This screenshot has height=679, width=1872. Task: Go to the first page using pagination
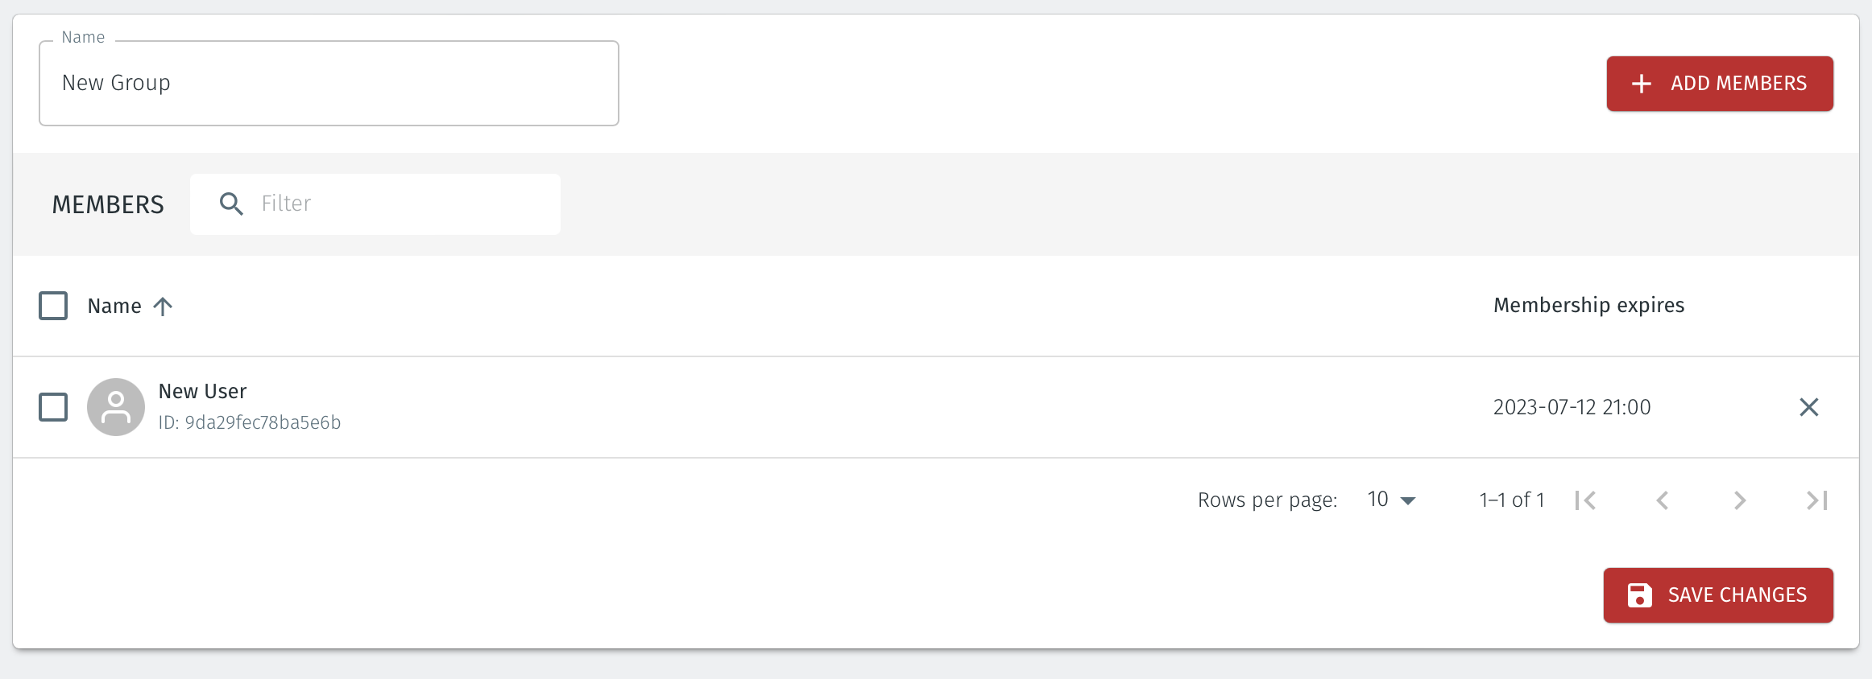pyautogui.click(x=1586, y=500)
